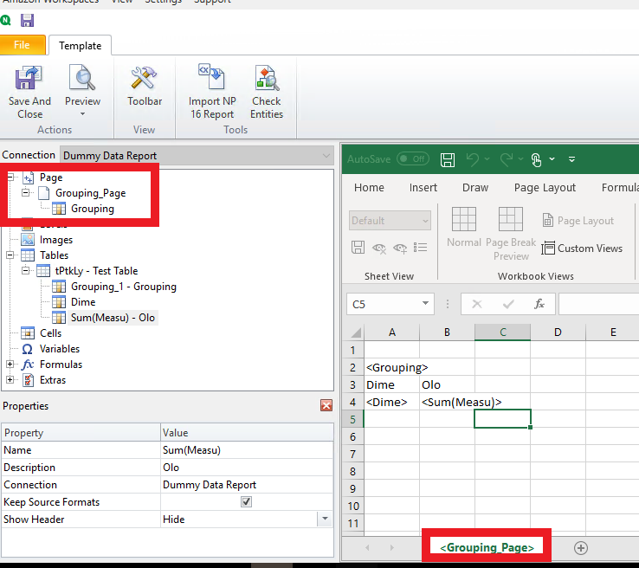Click the Custom Views button
The width and height of the screenshot is (639, 568).
click(582, 248)
